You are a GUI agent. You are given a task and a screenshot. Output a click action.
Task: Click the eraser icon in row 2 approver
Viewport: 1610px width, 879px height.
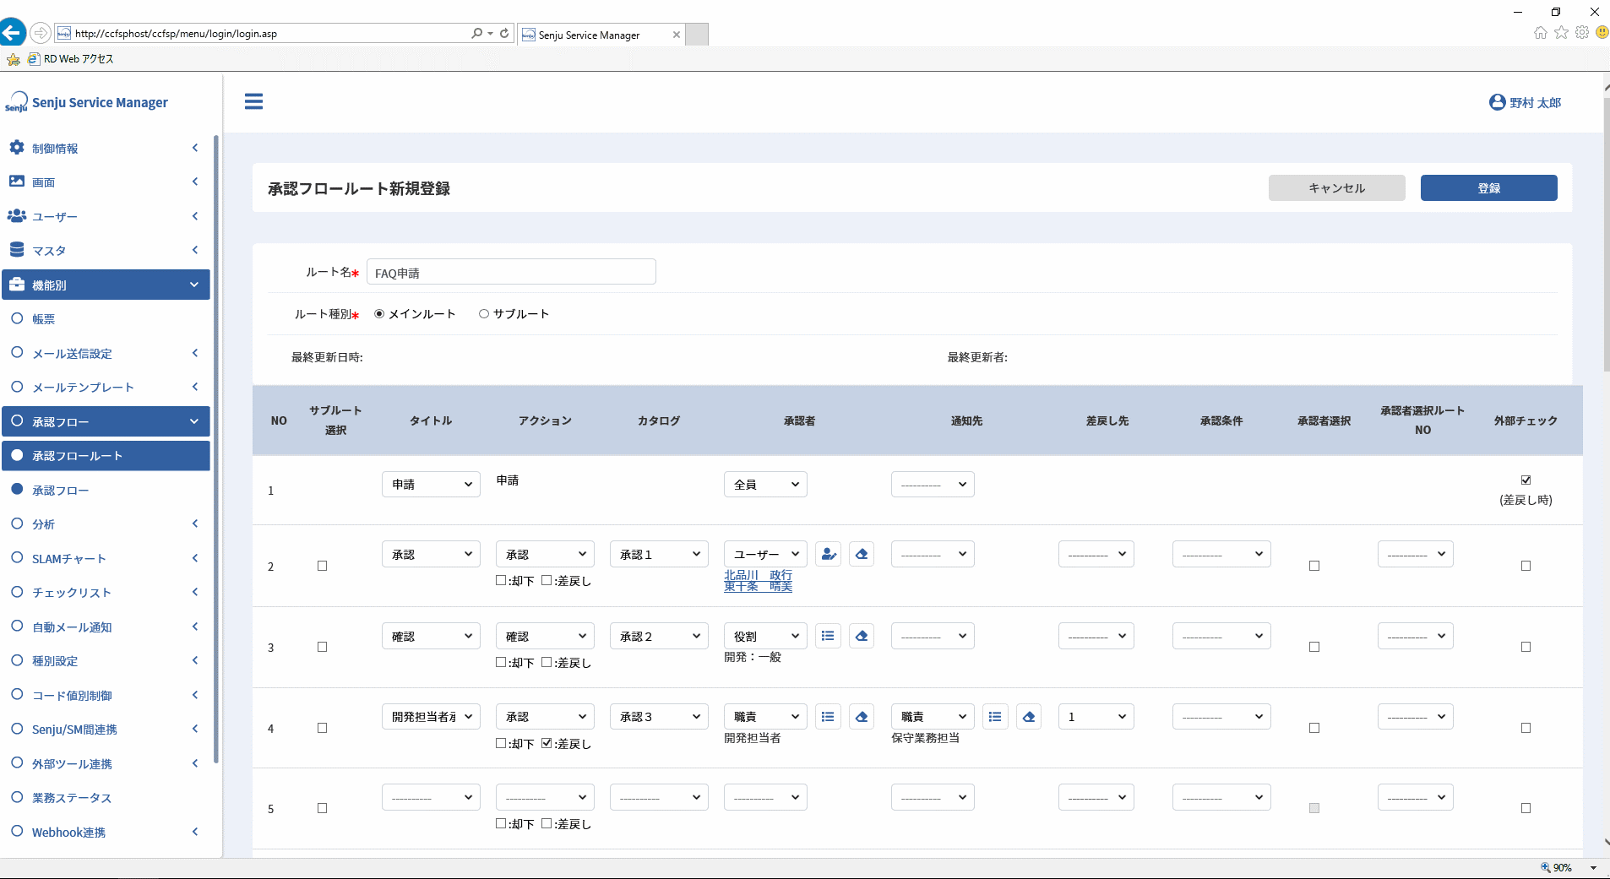862,554
